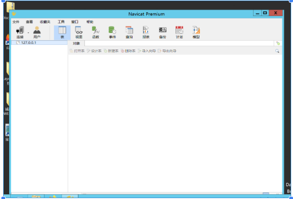The width and height of the screenshot is (293, 199).
Task: Open the 用户 user manager
Action: click(37, 32)
